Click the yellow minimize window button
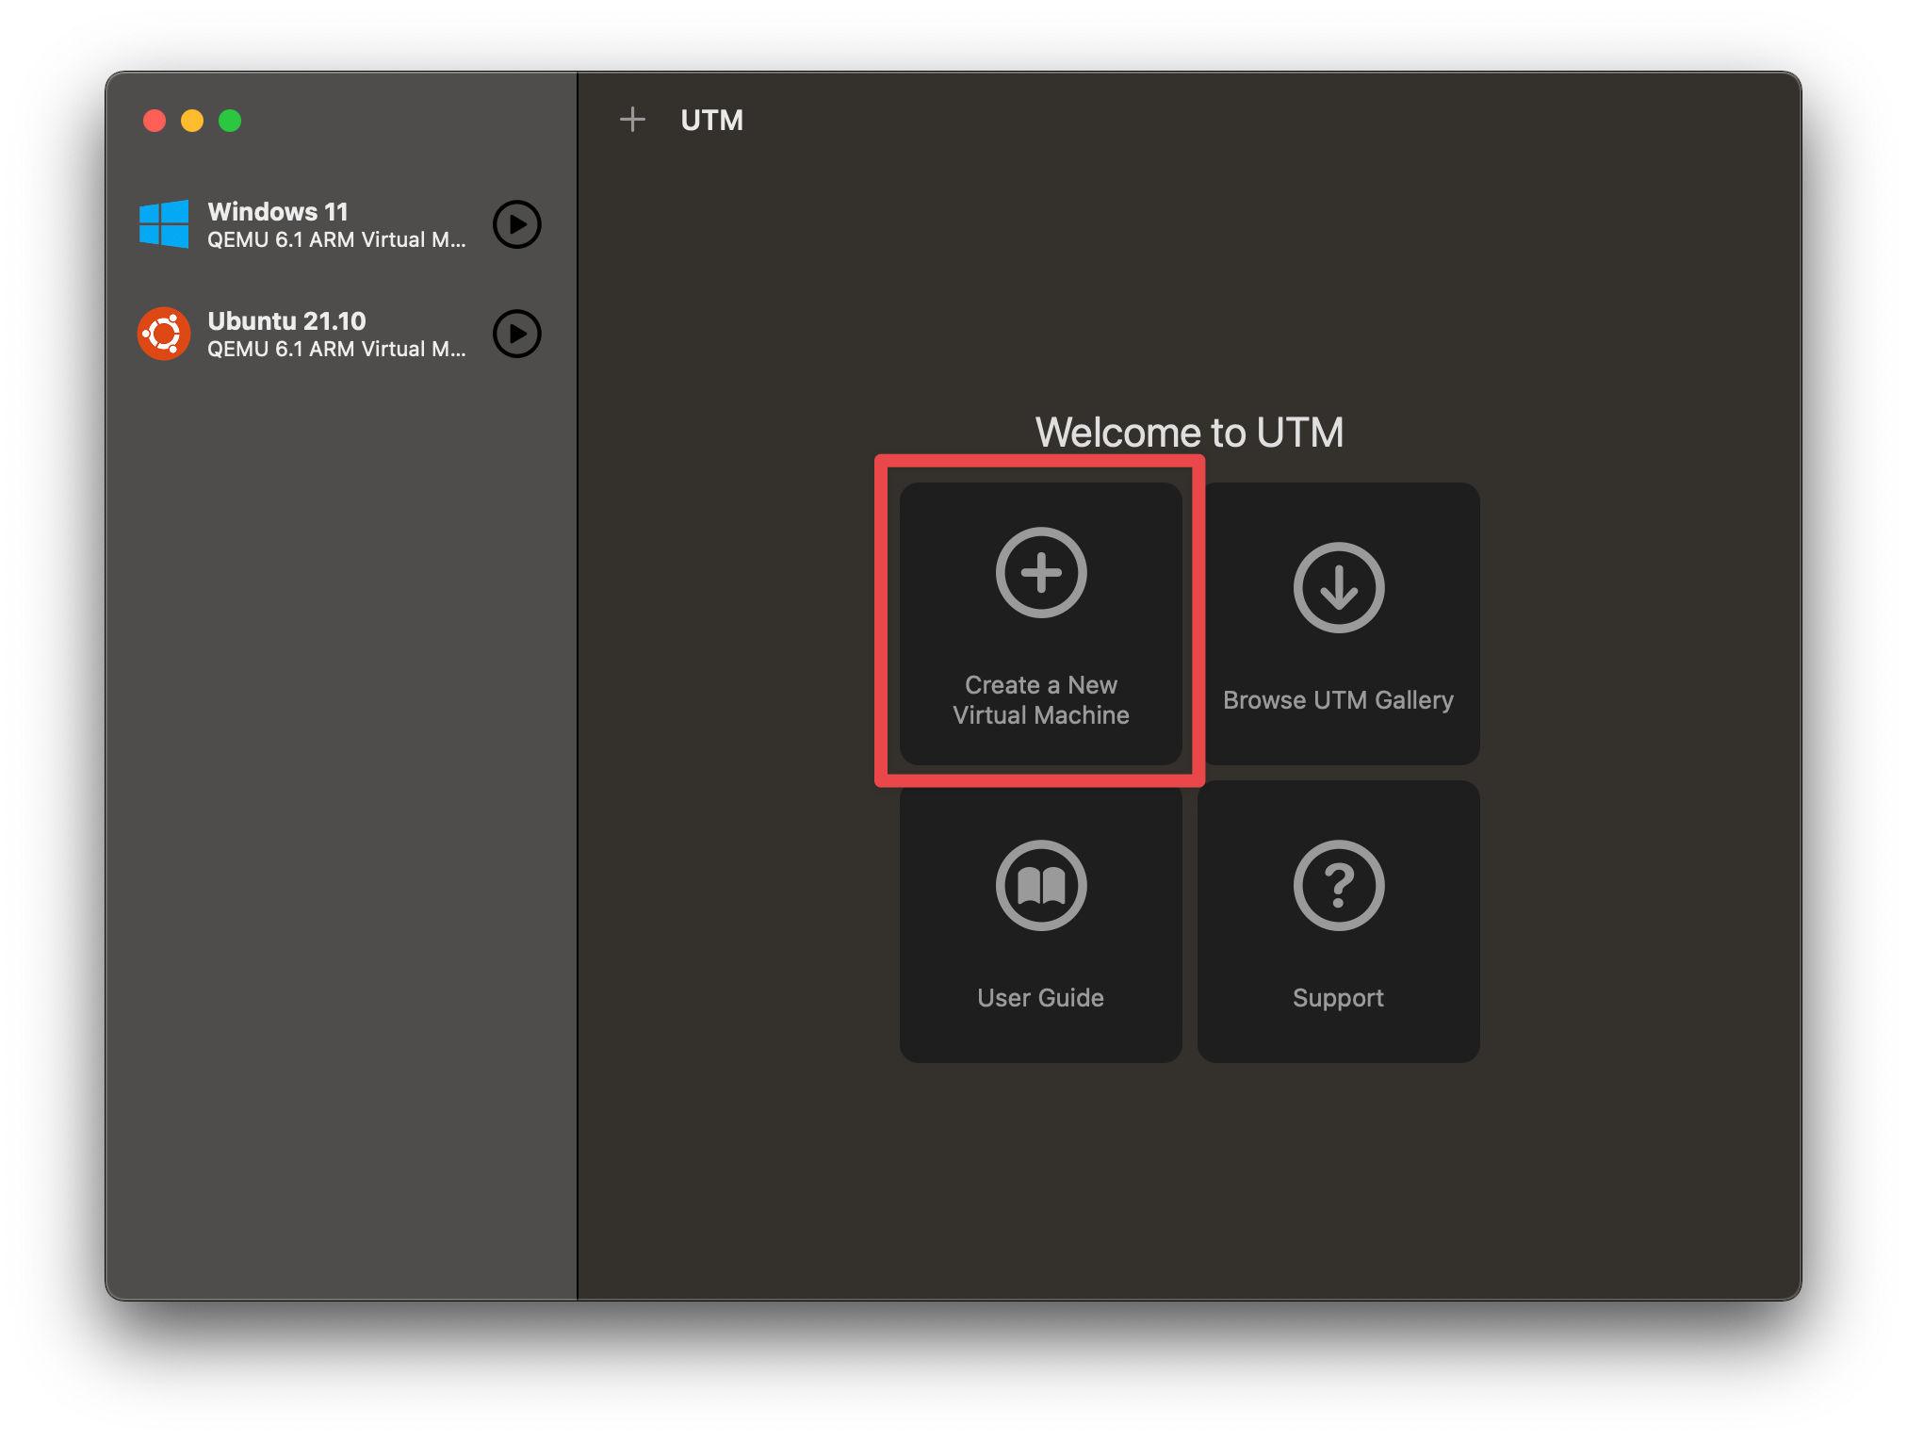The width and height of the screenshot is (1907, 1440). 192,121
